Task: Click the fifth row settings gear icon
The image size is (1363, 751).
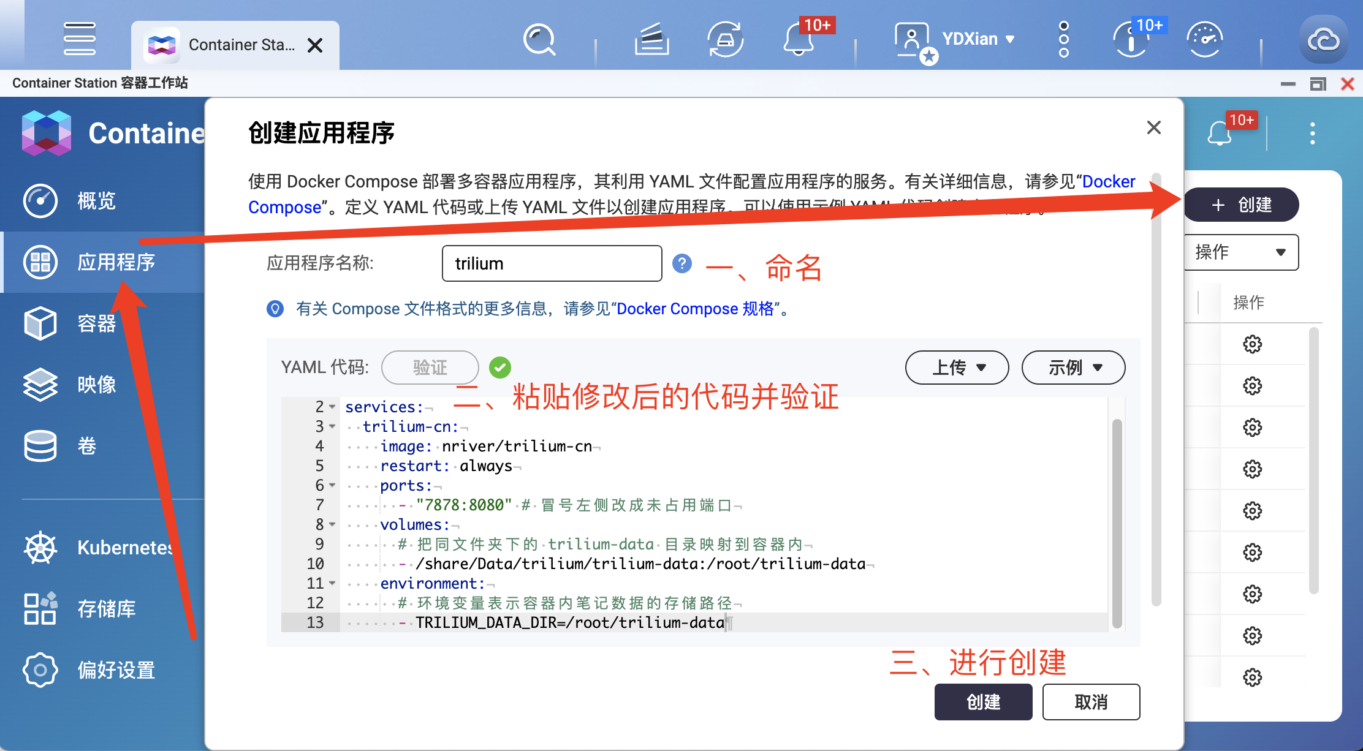Action: pos(1253,511)
